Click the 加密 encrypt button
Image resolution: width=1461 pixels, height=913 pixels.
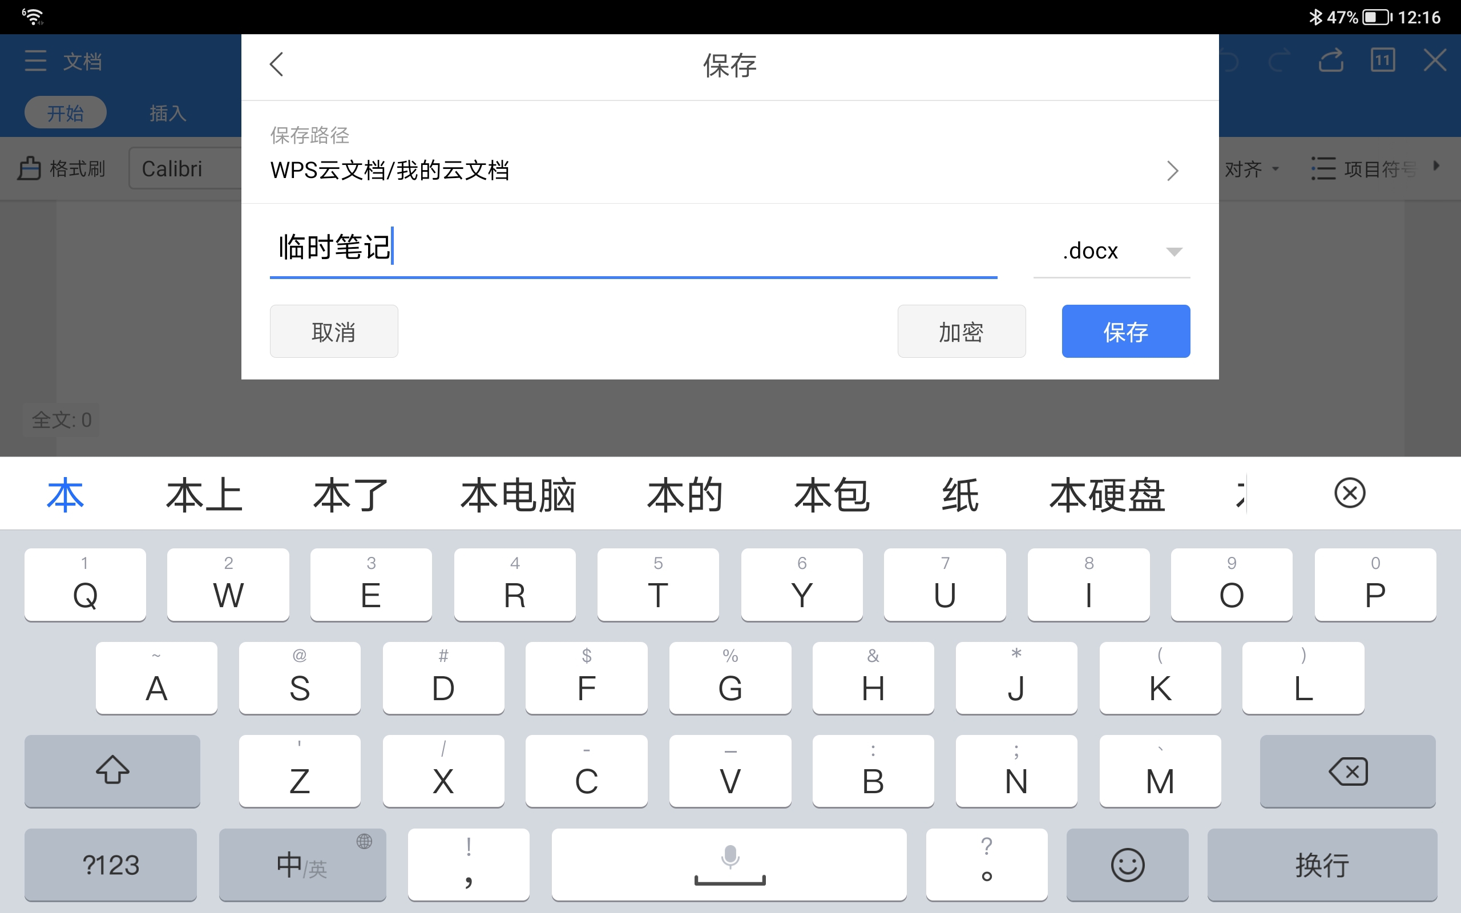961,332
